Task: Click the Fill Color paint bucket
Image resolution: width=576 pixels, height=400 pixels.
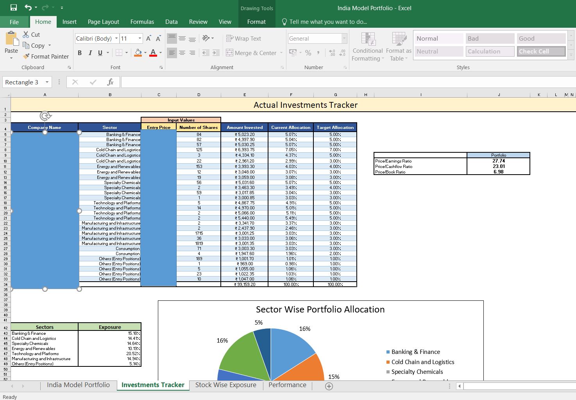Action: pyautogui.click(x=138, y=52)
